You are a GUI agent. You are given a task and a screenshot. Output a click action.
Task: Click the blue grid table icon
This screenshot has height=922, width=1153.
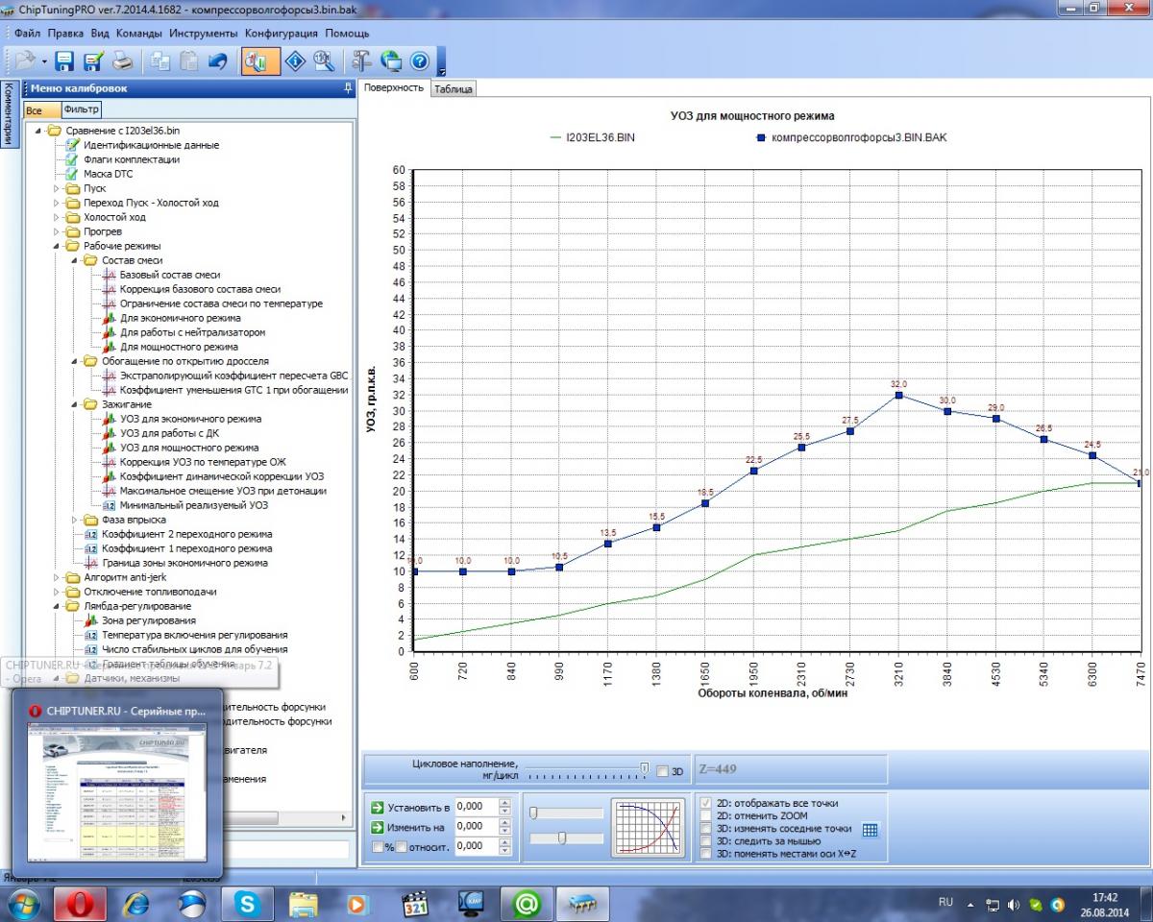click(x=871, y=830)
